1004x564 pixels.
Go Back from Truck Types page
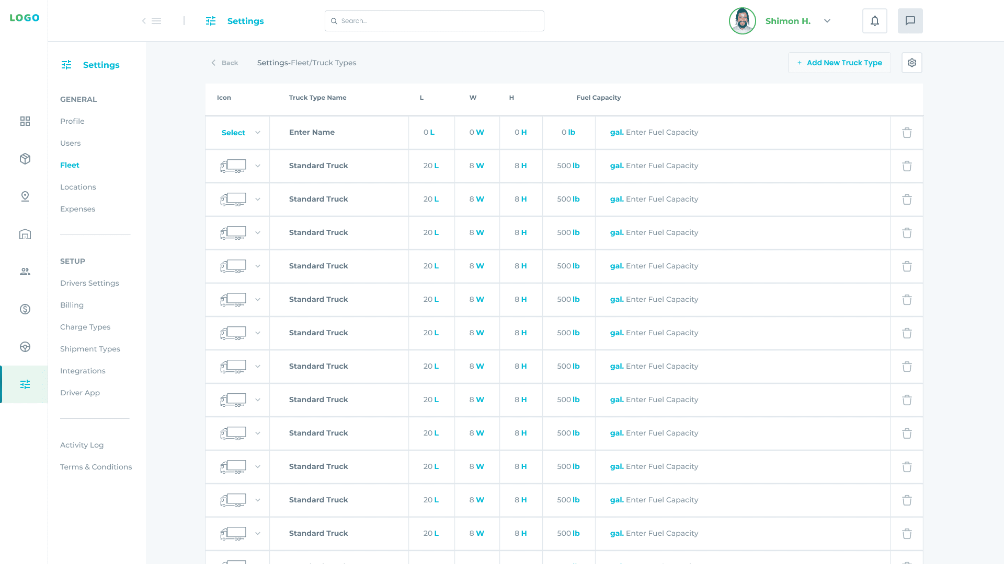[225, 63]
